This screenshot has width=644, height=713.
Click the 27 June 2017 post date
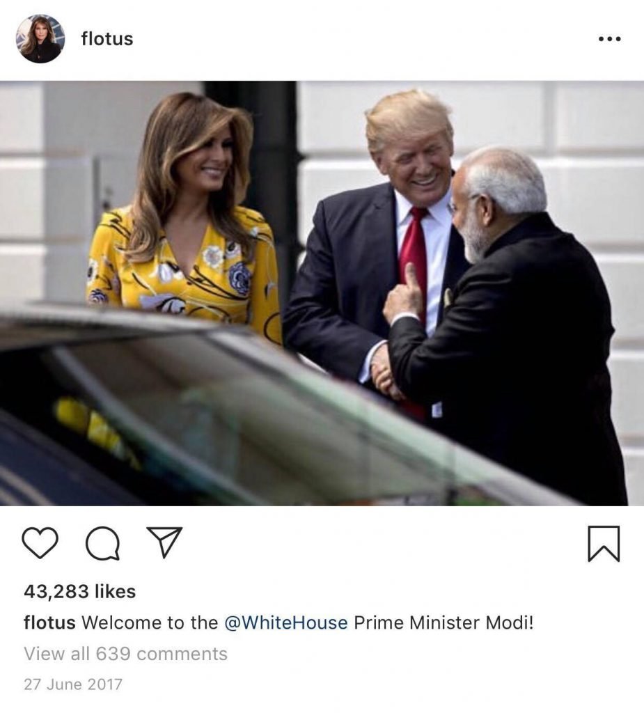73,684
